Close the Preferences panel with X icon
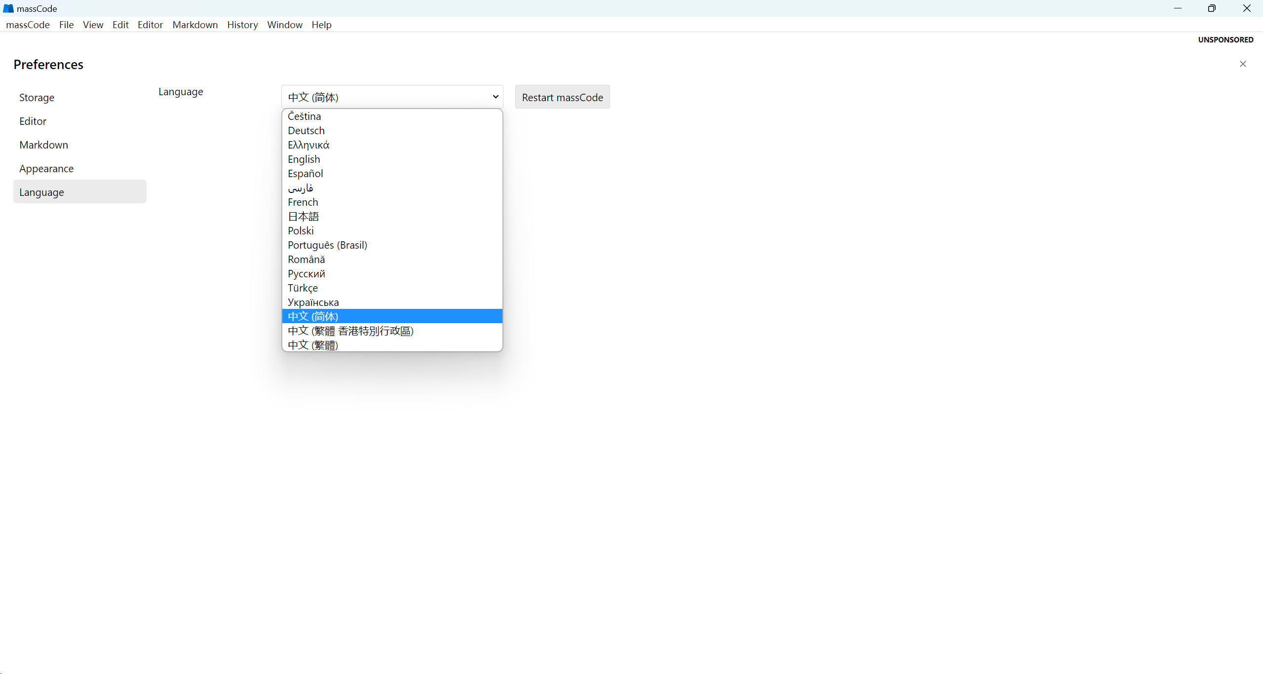The width and height of the screenshot is (1263, 674). pos(1242,64)
